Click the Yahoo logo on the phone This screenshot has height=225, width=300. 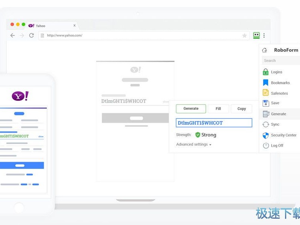tap(20, 96)
